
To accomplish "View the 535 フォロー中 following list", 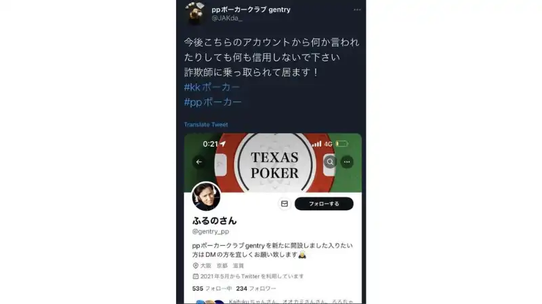I will [212, 288].
